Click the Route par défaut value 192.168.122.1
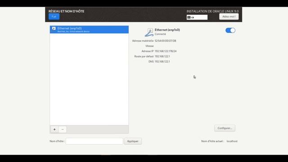The height and width of the screenshot is (162, 288). point(162,56)
